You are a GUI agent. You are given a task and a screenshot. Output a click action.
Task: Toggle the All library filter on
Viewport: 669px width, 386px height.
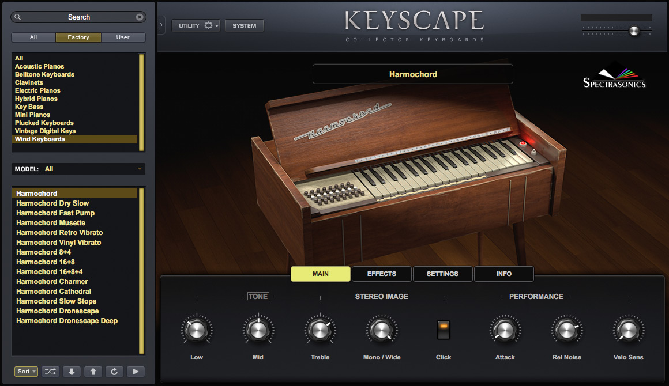point(33,37)
